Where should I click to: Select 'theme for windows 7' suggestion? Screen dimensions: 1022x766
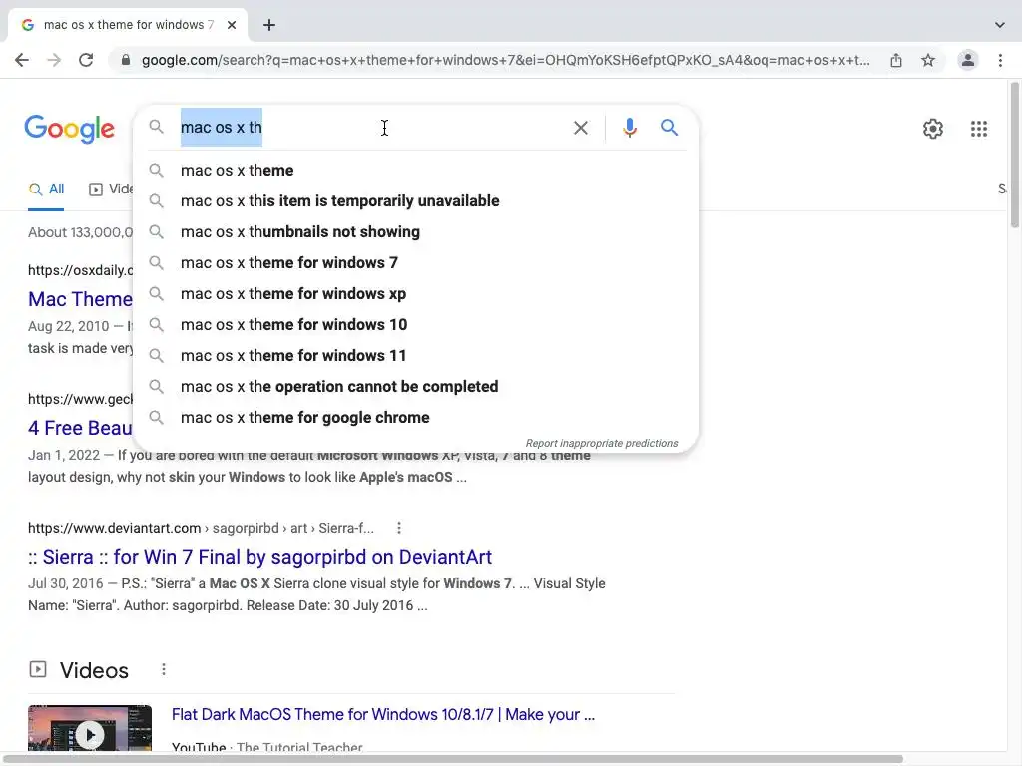[416, 263]
